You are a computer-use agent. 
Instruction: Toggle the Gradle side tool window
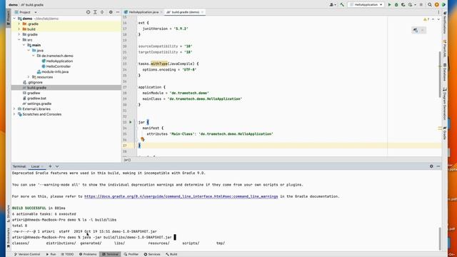(x=445, y=133)
